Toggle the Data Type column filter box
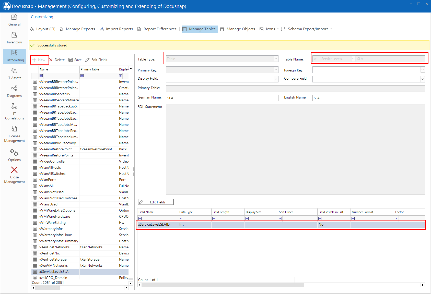The image size is (431, 294). point(181,218)
